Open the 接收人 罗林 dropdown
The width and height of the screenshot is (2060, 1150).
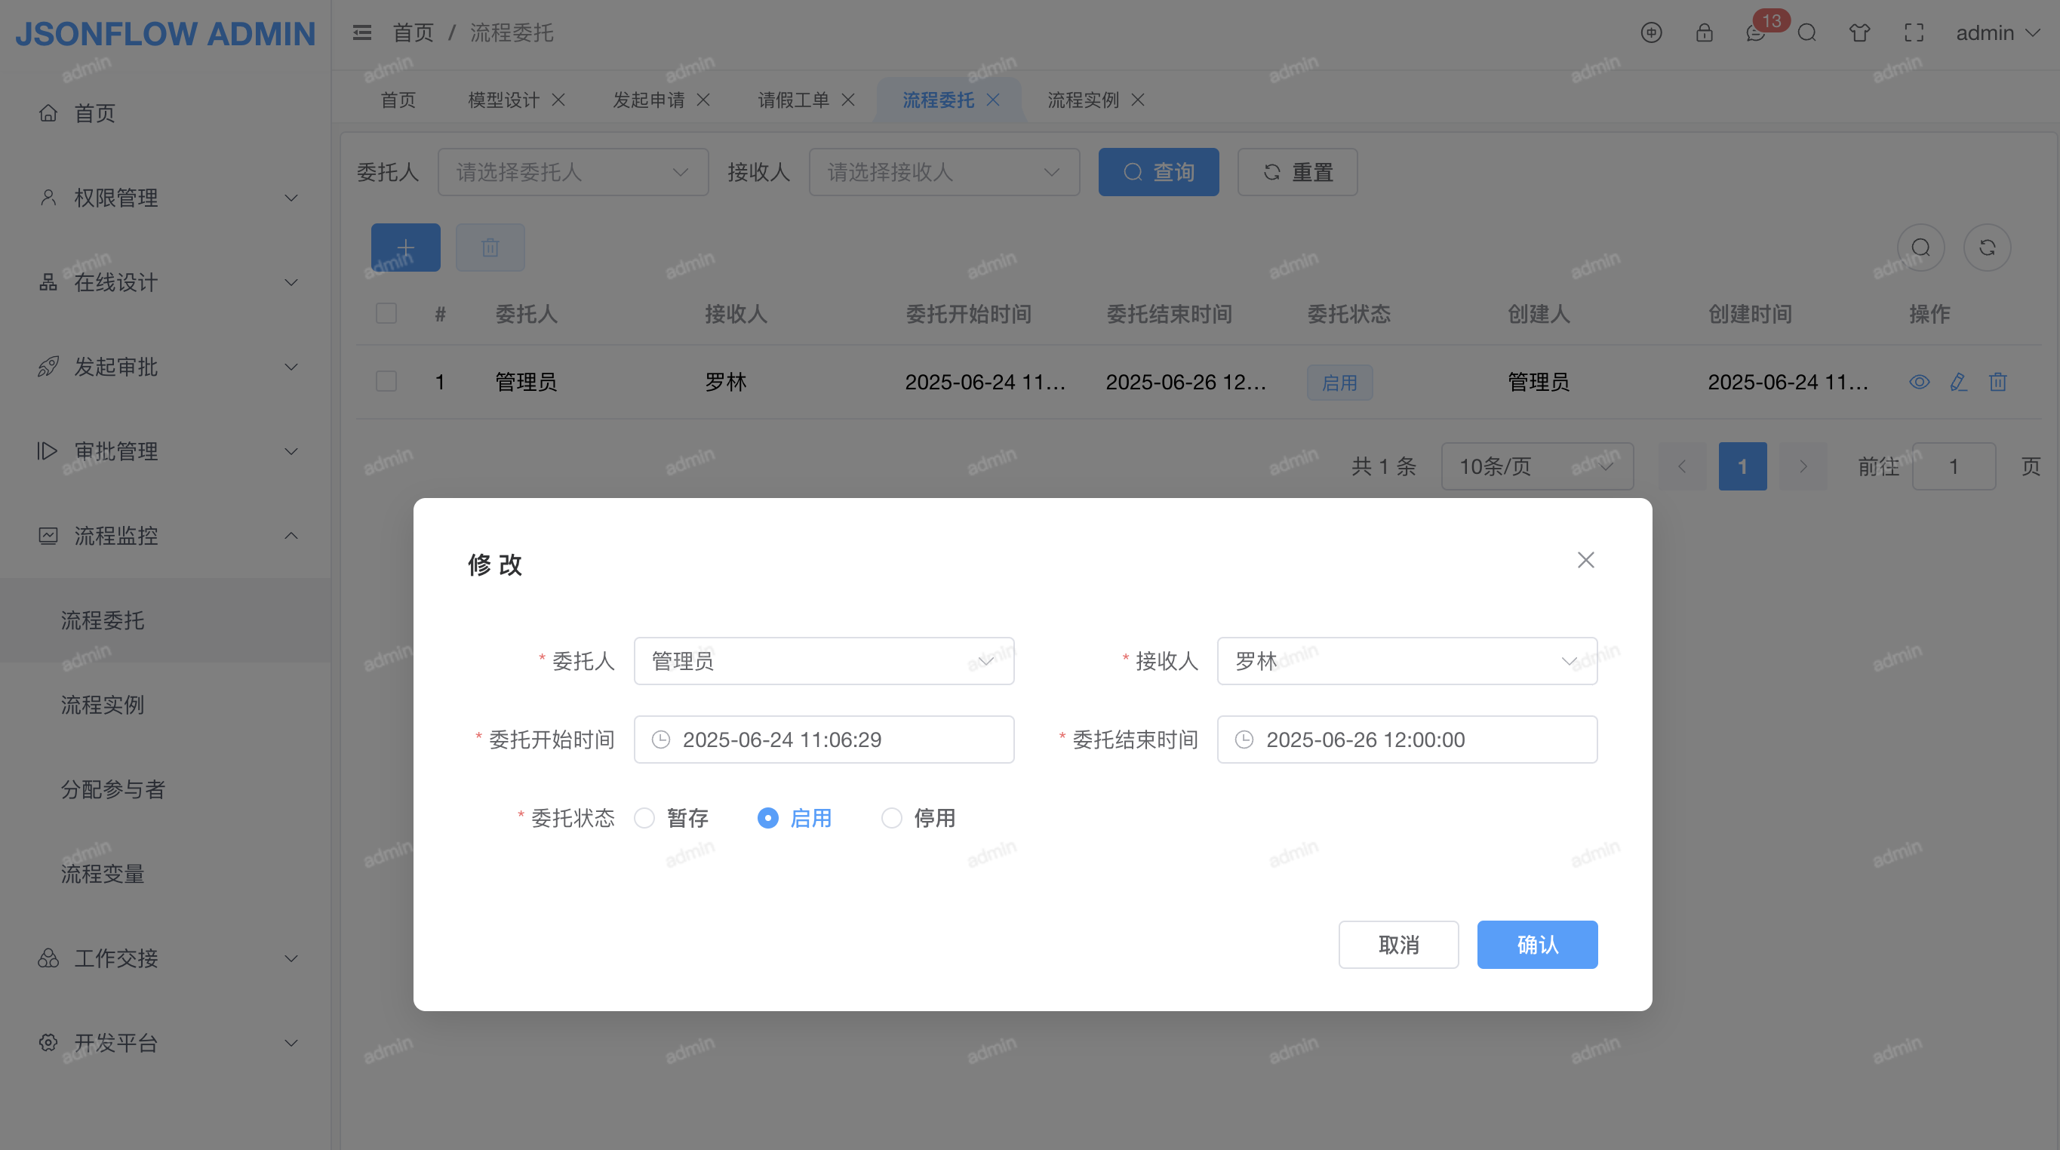click(x=1406, y=660)
